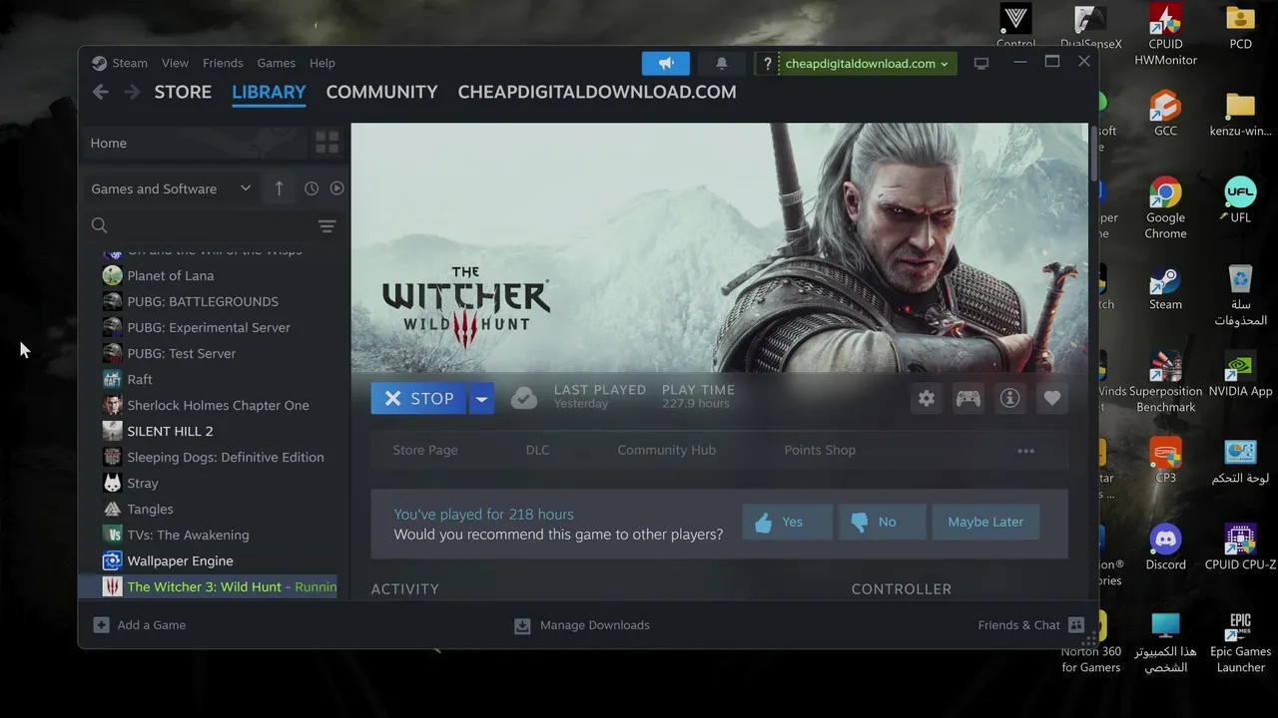Go back with the left arrow

pyautogui.click(x=100, y=92)
